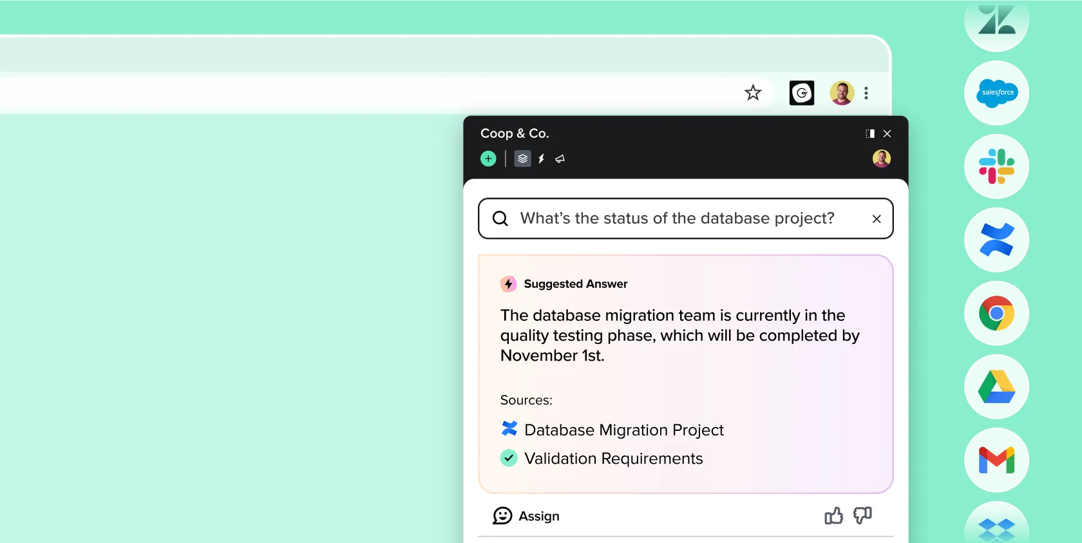Give the answer a thumbs up

pyautogui.click(x=833, y=515)
